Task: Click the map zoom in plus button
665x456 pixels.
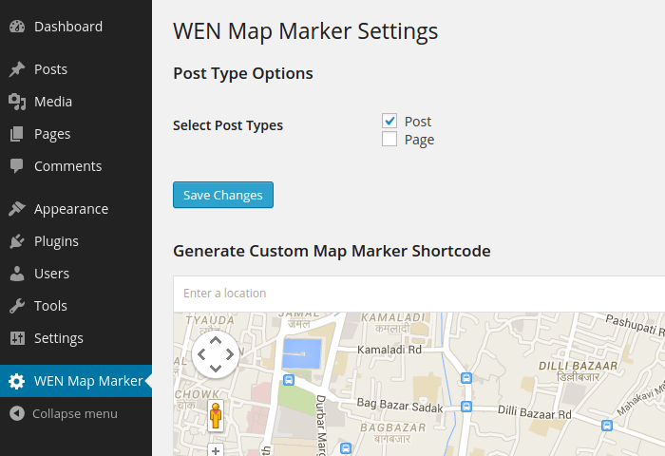Action: point(216,450)
